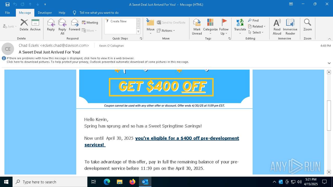Go to next item with the down arrow
Viewport: 333px width, 187px height.
(38, 4)
